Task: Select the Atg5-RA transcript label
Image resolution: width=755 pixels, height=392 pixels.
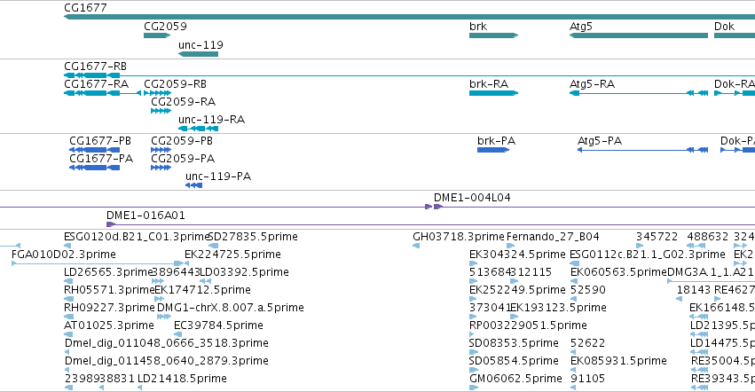Action: click(593, 84)
